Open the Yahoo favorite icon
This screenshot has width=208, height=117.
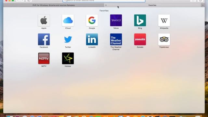click(x=116, y=20)
